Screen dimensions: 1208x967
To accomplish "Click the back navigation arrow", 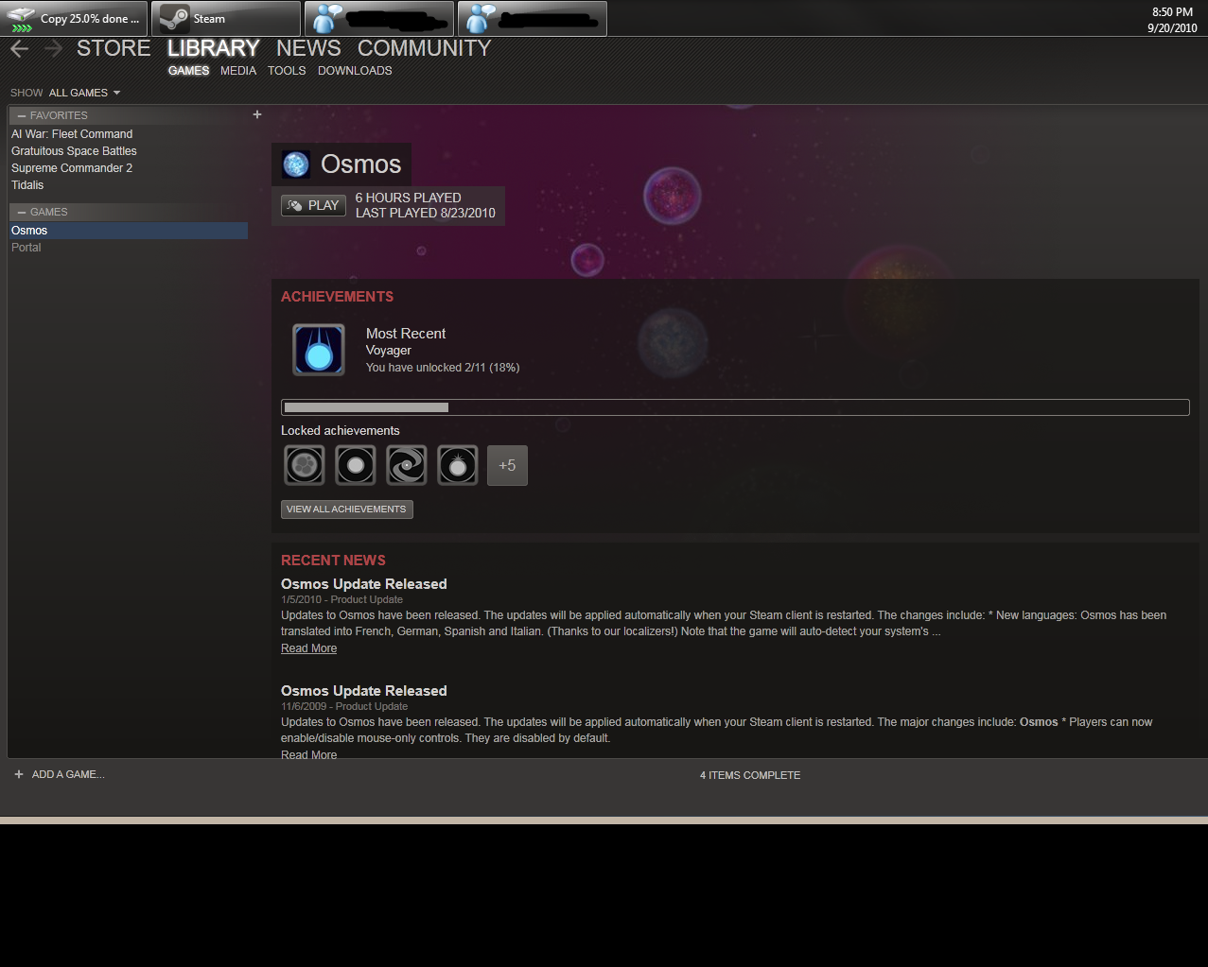I will coord(20,49).
